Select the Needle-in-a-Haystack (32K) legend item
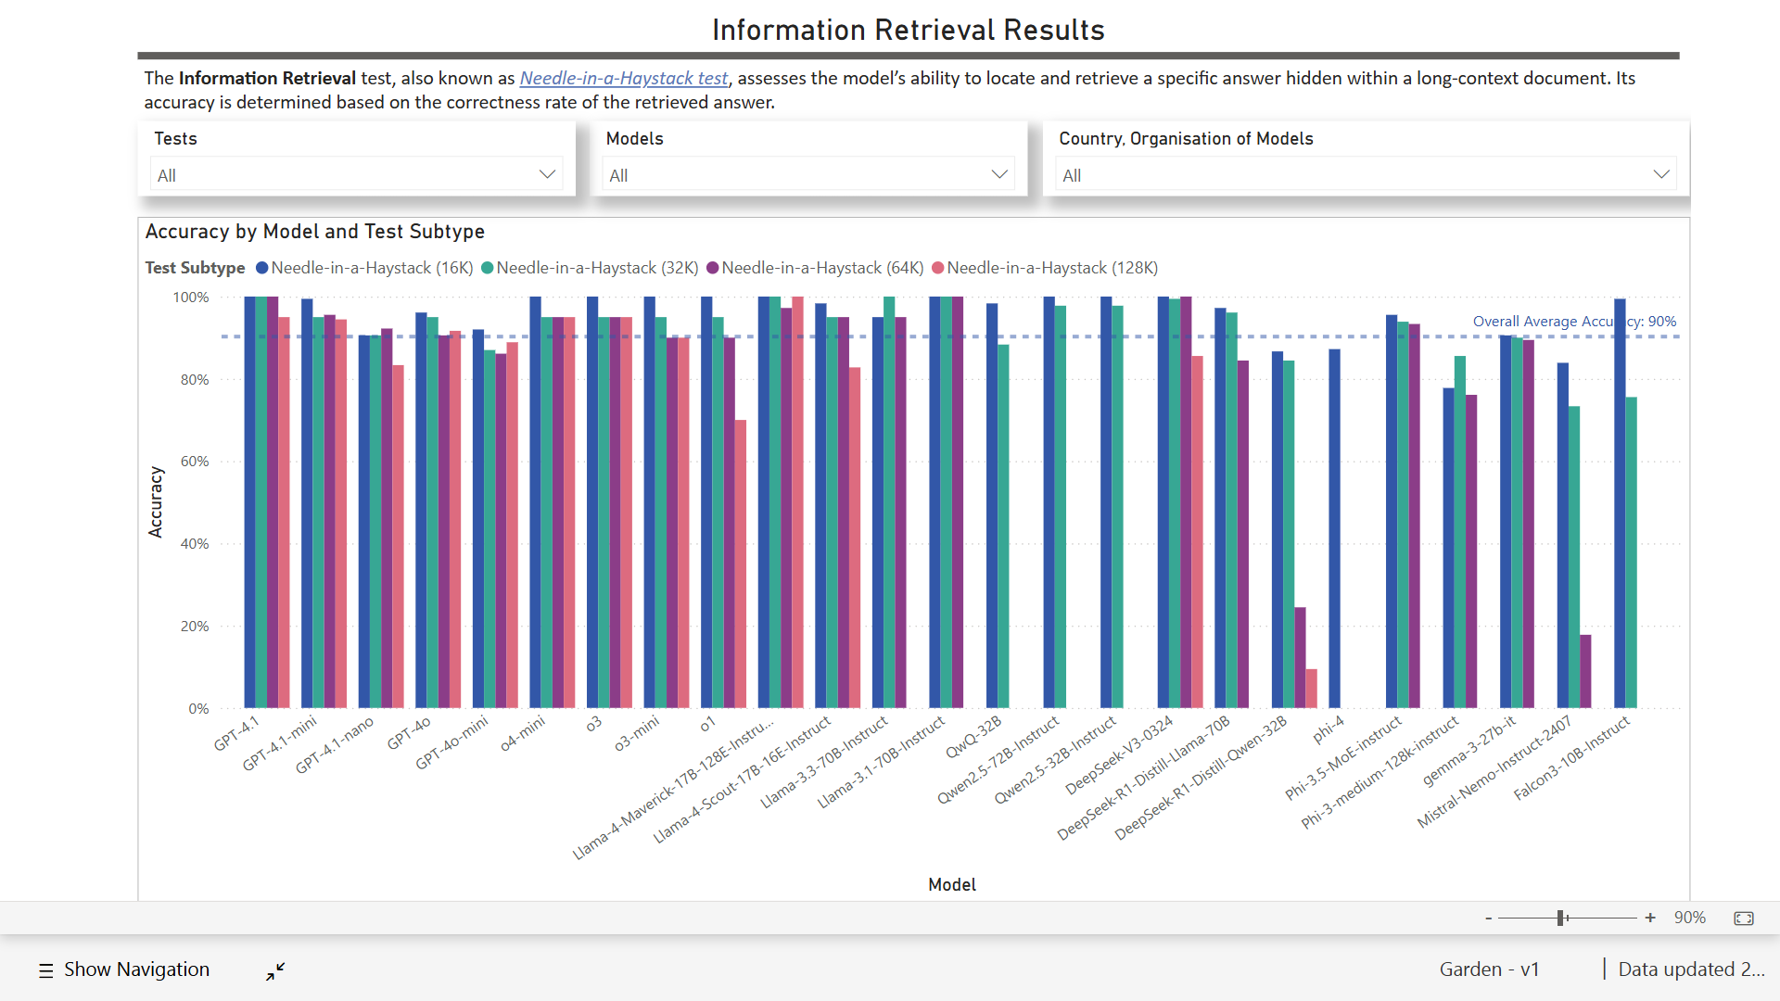 [x=590, y=268]
